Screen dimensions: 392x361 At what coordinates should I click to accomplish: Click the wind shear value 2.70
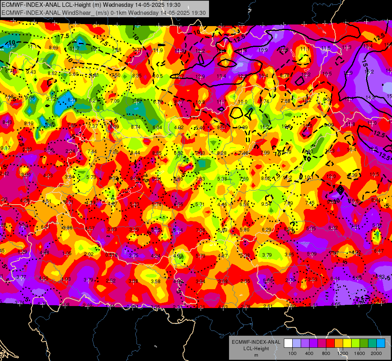[290, 280]
